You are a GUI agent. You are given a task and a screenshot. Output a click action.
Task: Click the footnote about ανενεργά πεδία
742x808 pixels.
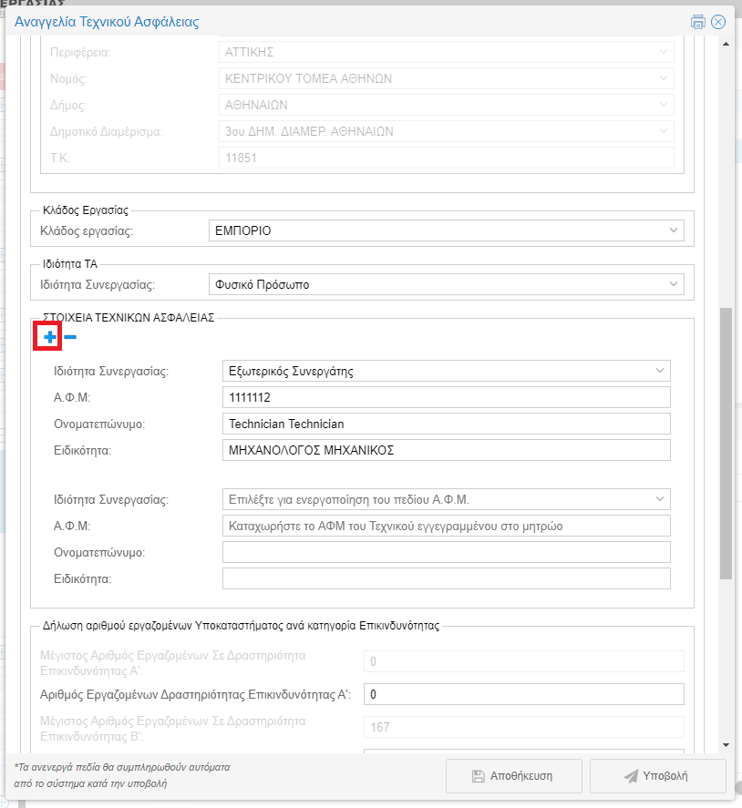122,775
